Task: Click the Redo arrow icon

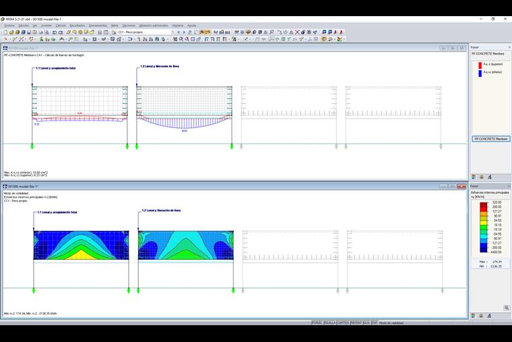Action: [x=61, y=32]
